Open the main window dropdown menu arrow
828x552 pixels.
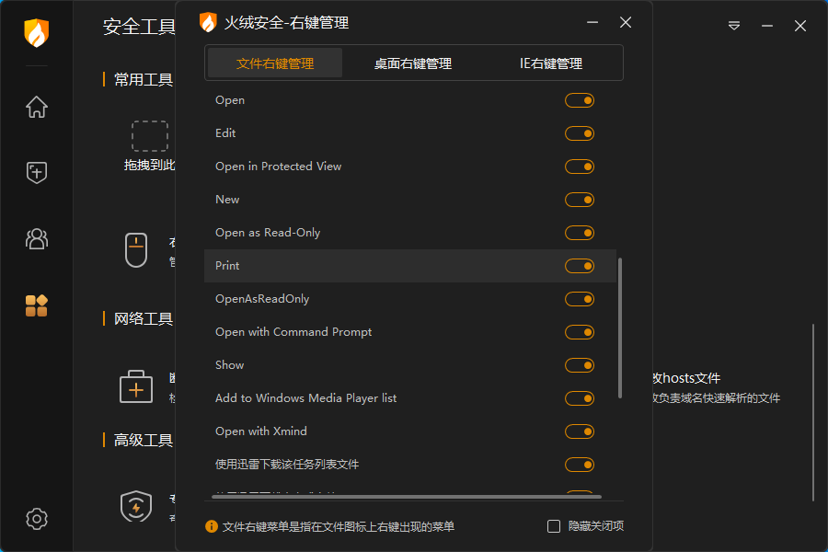[734, 26]
